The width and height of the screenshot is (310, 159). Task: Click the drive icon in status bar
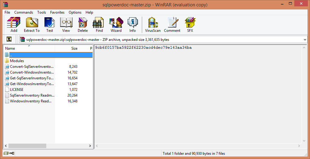coord(6,153)
